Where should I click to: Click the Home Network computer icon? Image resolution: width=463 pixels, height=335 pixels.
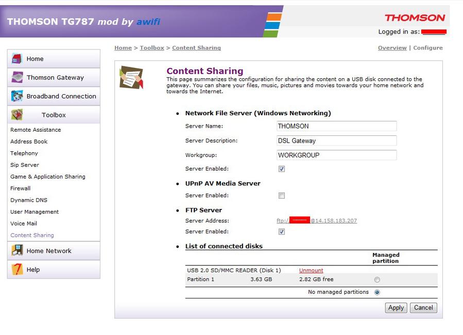click(17, 250)
